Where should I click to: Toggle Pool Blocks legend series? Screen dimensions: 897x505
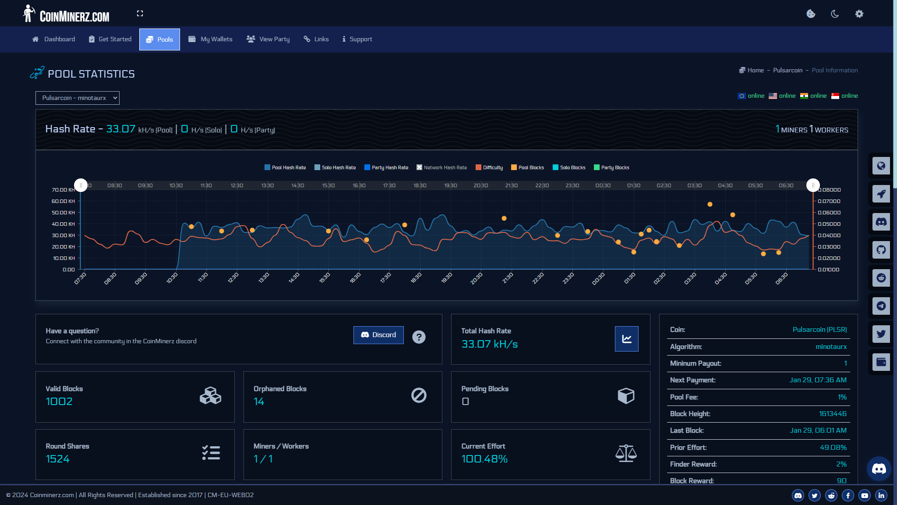point(527,167)
